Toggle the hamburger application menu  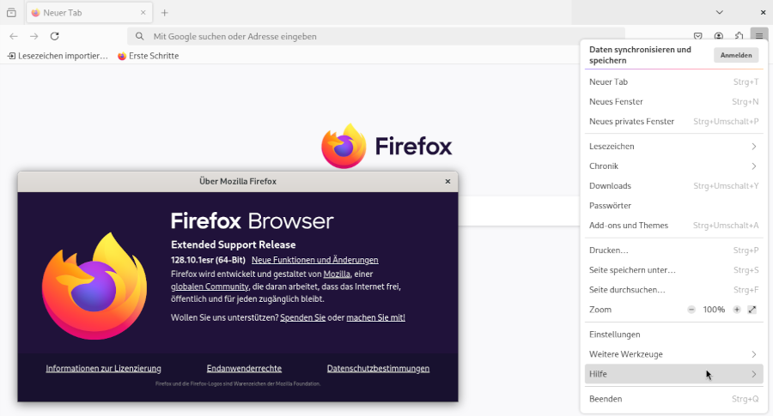click(x=759, y=36)
